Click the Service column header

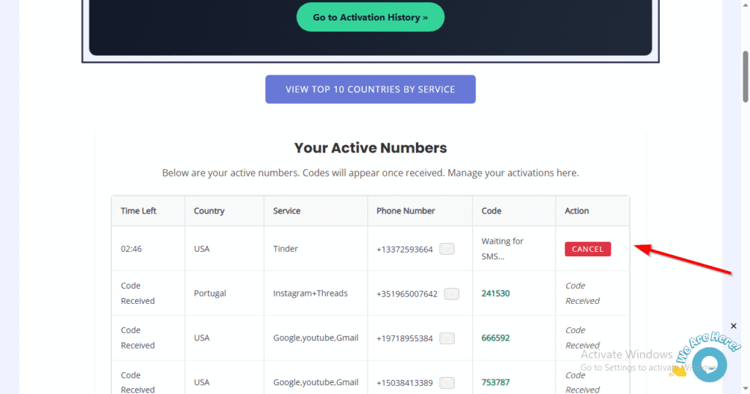click(x=286, y=211)
